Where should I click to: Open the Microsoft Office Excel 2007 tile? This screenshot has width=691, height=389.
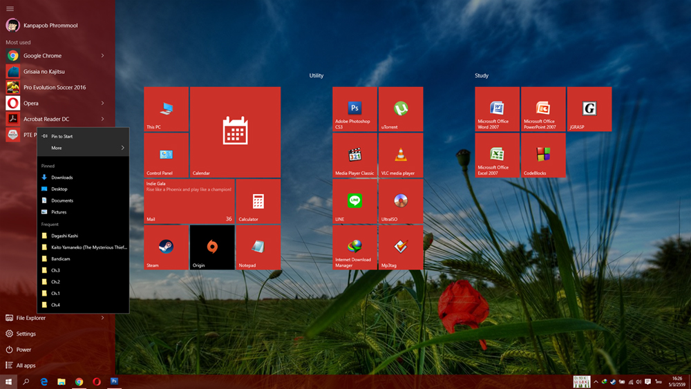[497, 155]
